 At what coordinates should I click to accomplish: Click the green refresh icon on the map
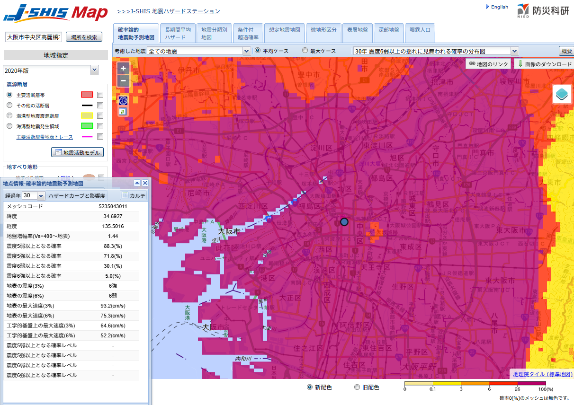pyautogui.click(x=123, y=111)
